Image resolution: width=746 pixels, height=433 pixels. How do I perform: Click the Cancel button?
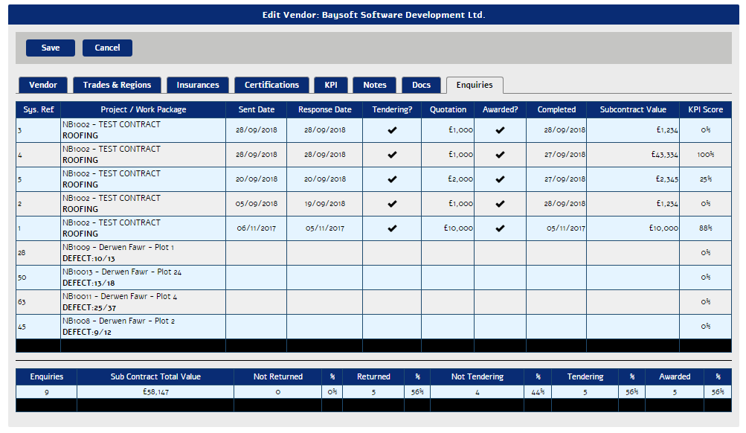[107, 48]
